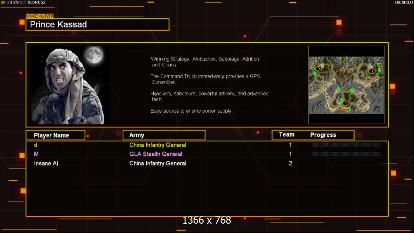Click the battlefield minimap preview

[x=346, y=85]
